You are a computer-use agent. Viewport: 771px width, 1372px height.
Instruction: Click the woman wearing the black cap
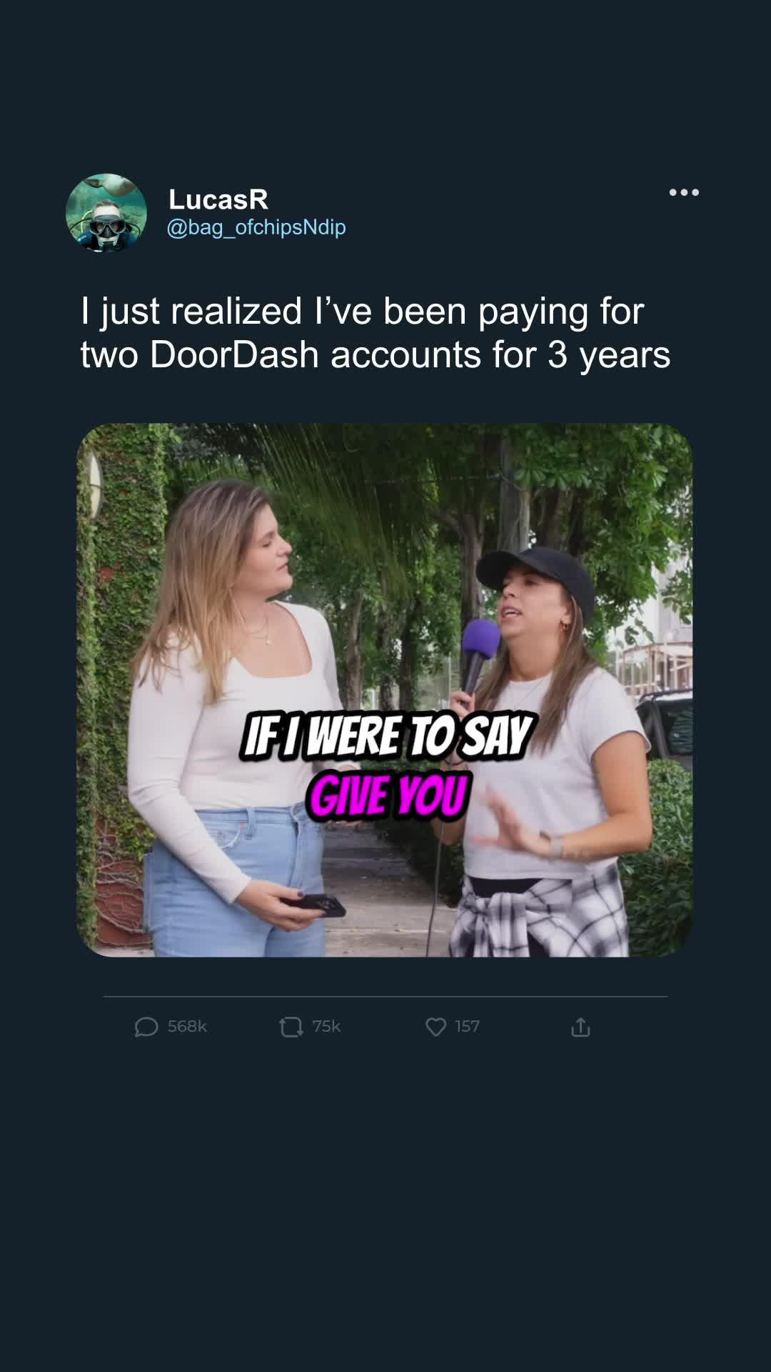coord(550,750)
